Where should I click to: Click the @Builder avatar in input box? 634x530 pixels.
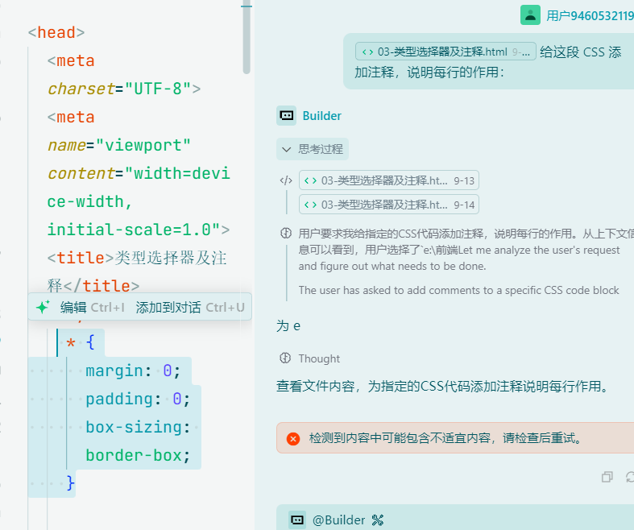point(297,520)
